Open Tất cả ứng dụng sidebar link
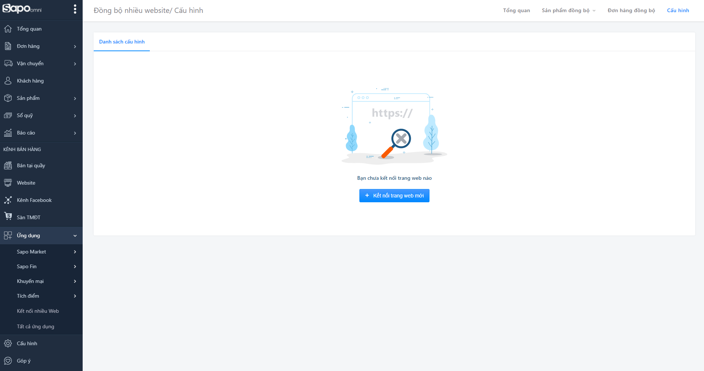Image resolution: width=704 pixels, height=371 pixels. [35, 326]
